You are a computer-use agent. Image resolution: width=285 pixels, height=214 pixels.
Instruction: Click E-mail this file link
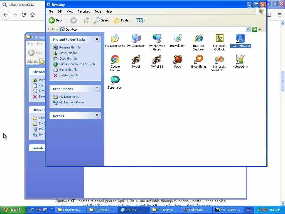click(x=68, y=70)
